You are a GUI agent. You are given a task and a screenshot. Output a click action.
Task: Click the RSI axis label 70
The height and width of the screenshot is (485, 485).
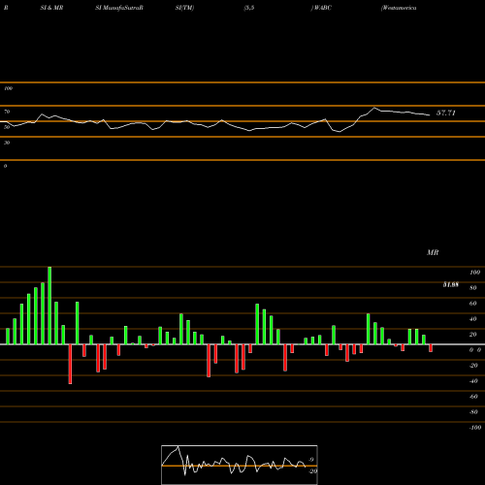(7, 112)
